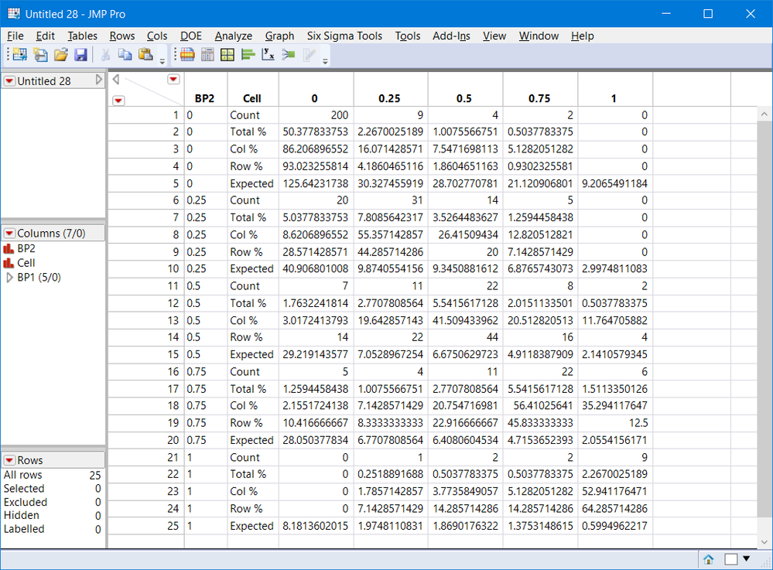The width and height of the screenshot is (773, 570).
Task: Expand the BP1 (5/0) column group
Action: [x=9, y=278]
